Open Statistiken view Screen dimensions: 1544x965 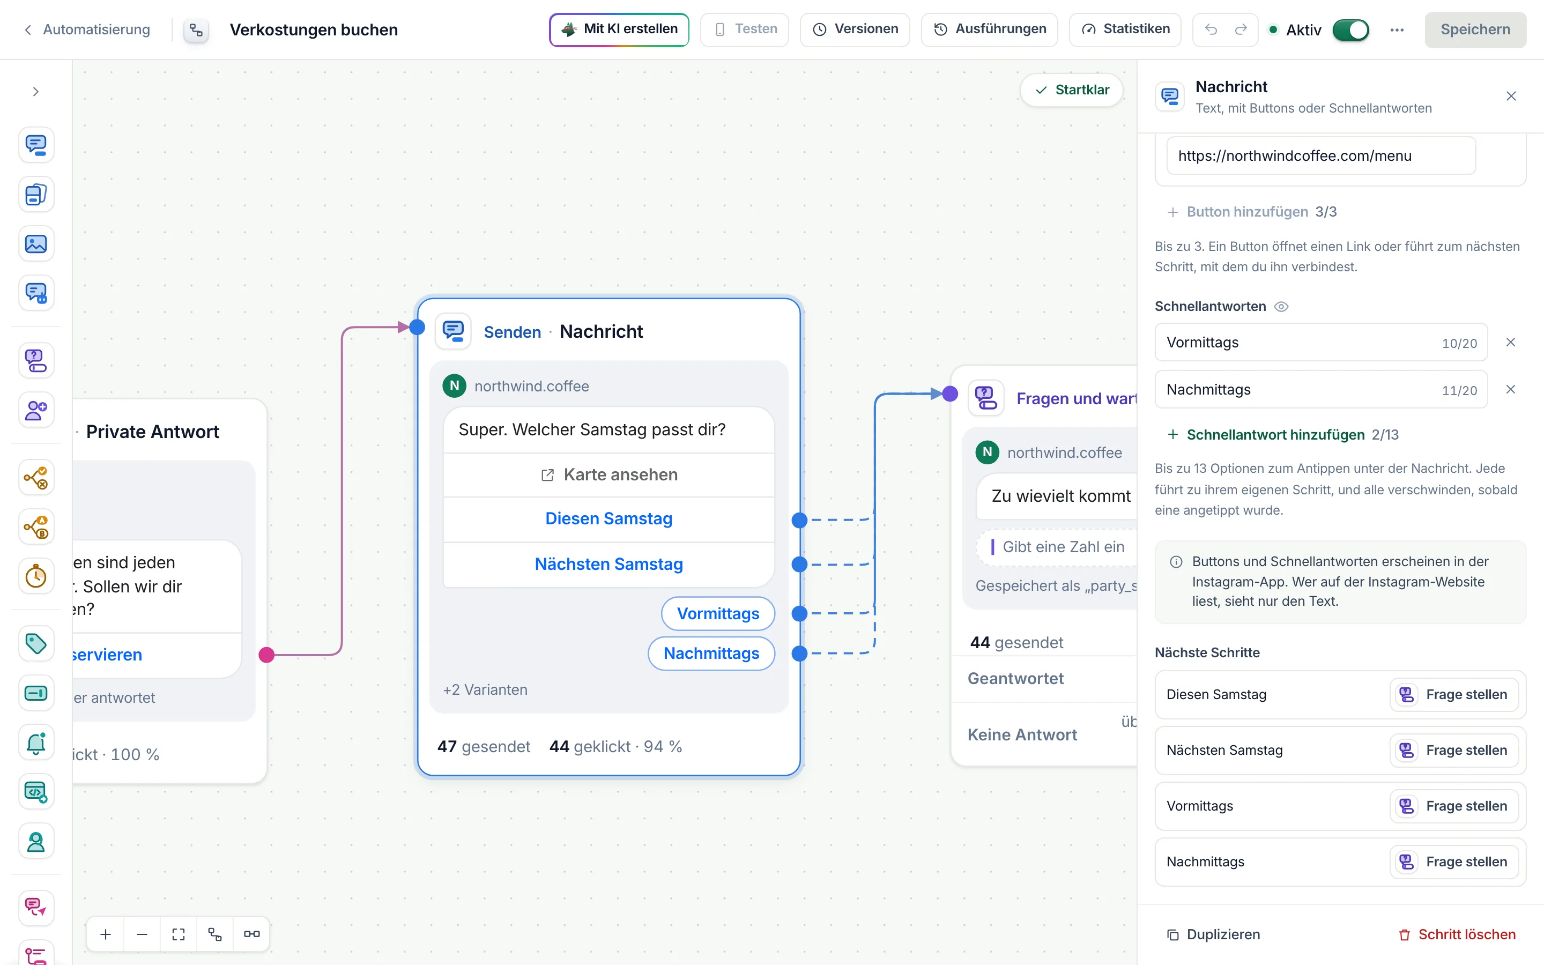pos(1125,29)
